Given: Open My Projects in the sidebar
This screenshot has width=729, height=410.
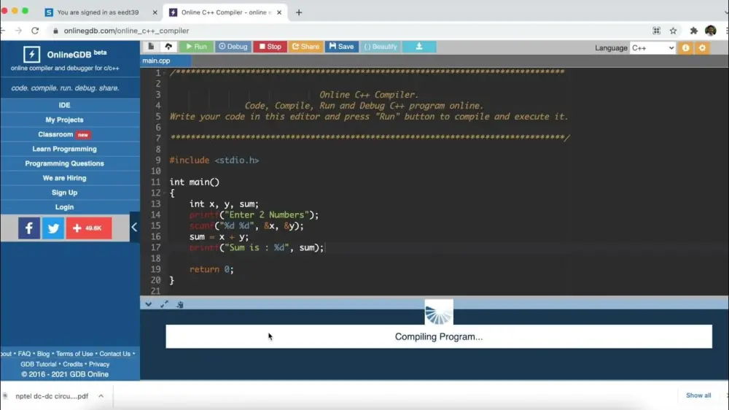Looking at the screenshot, I should click(64, 120).
